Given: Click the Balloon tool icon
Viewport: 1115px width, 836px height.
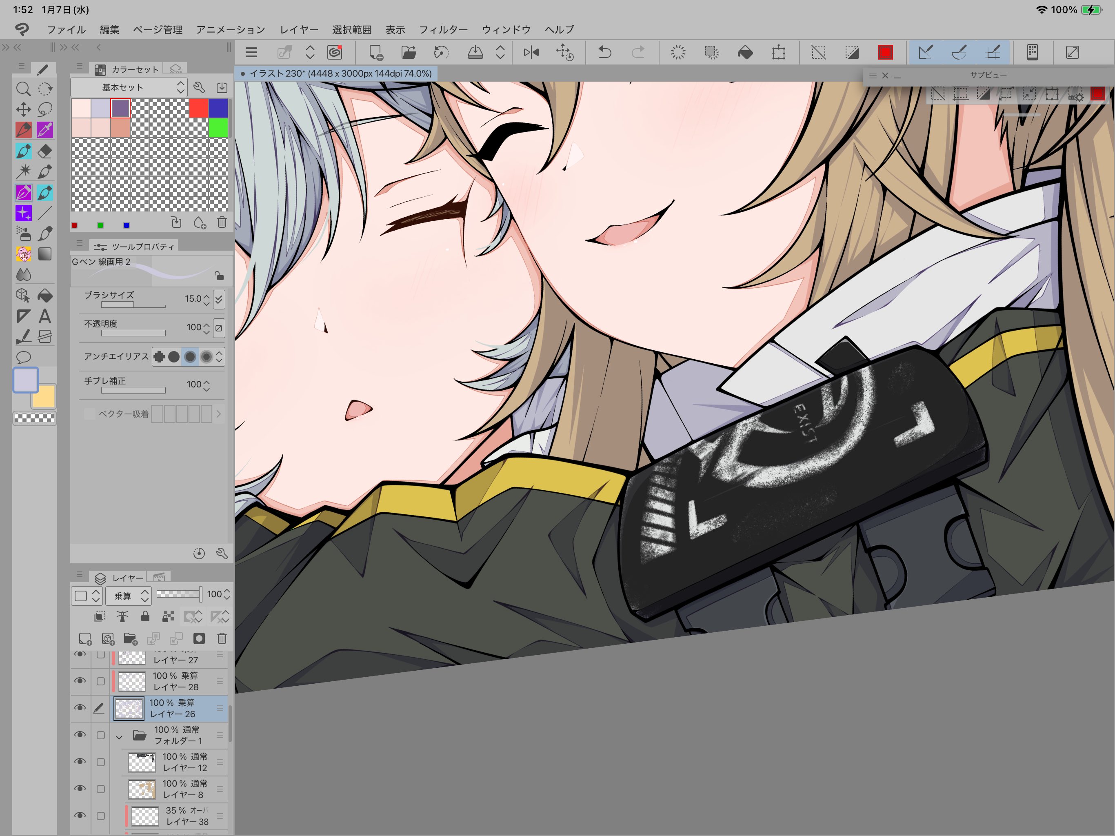Looking at the screenshot, I should pos(23,358).
